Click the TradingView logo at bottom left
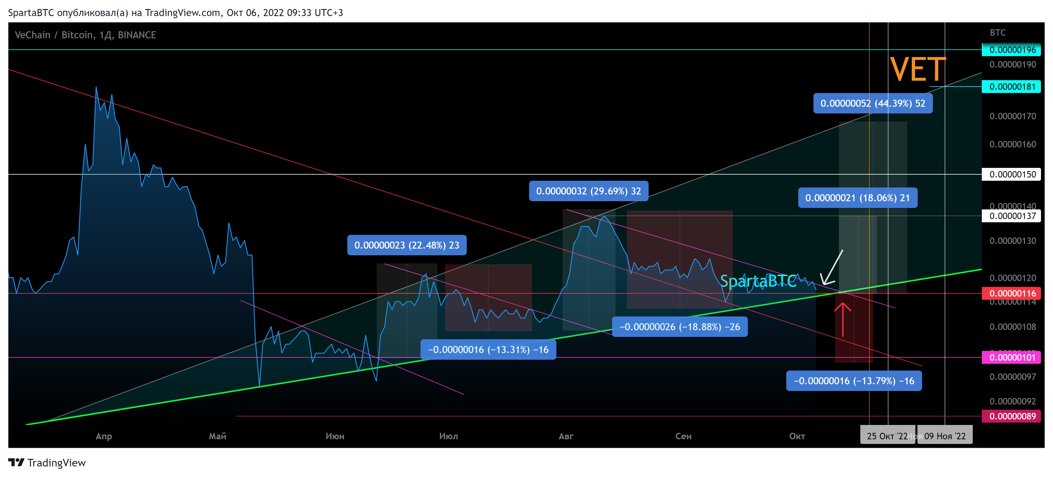 click(47, 462)
